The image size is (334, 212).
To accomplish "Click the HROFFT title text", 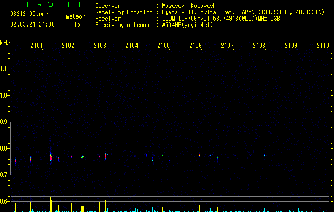I will (x=54, y=4).
